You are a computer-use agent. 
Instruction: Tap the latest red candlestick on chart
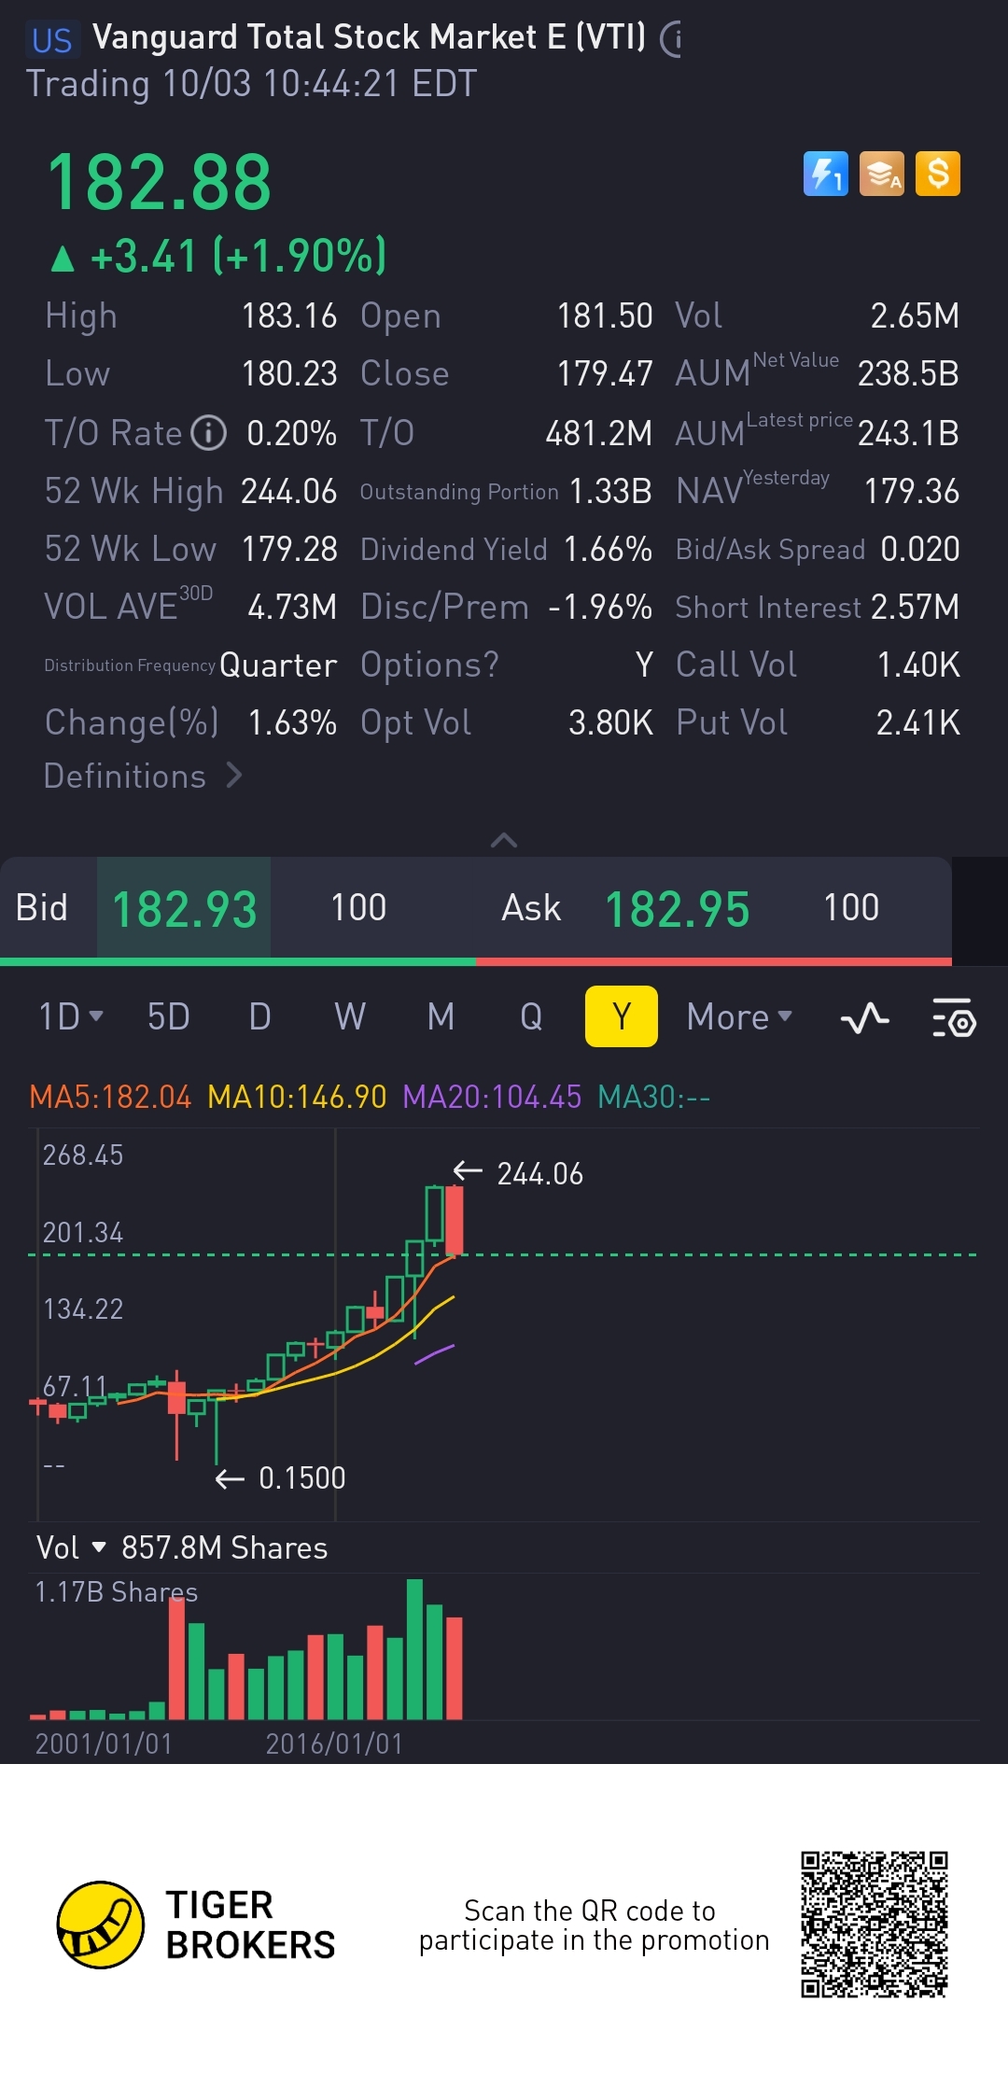pyautogui.click(x=455, y=1220)
